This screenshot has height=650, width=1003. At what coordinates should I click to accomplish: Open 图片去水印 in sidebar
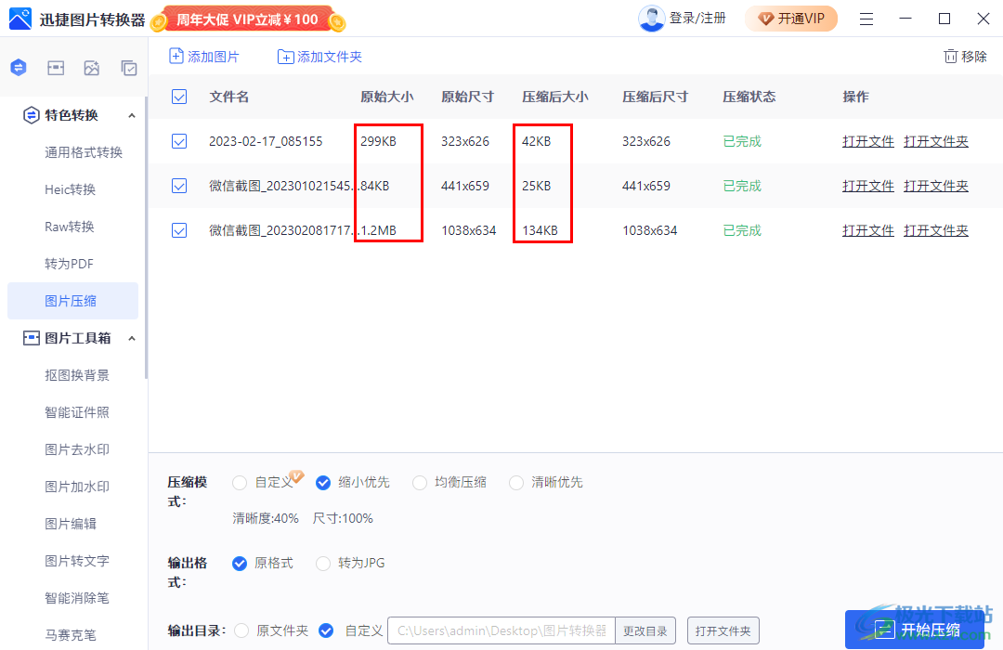(x=77, y=449)
